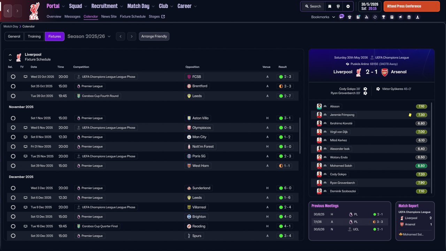This screenshot has width=446, height=251.
Task: Select the Nott'm Forest fixture radio button
Action: [x=13, y=147]
